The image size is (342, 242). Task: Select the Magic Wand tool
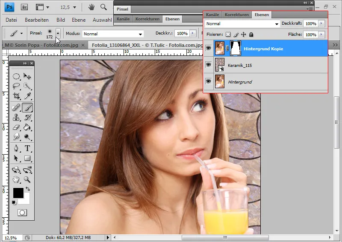pyautogui.click(x=27, y=86)
